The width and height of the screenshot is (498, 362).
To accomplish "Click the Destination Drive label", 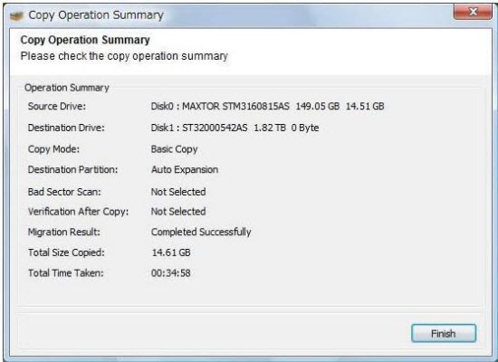I will (x=66, y=128).
